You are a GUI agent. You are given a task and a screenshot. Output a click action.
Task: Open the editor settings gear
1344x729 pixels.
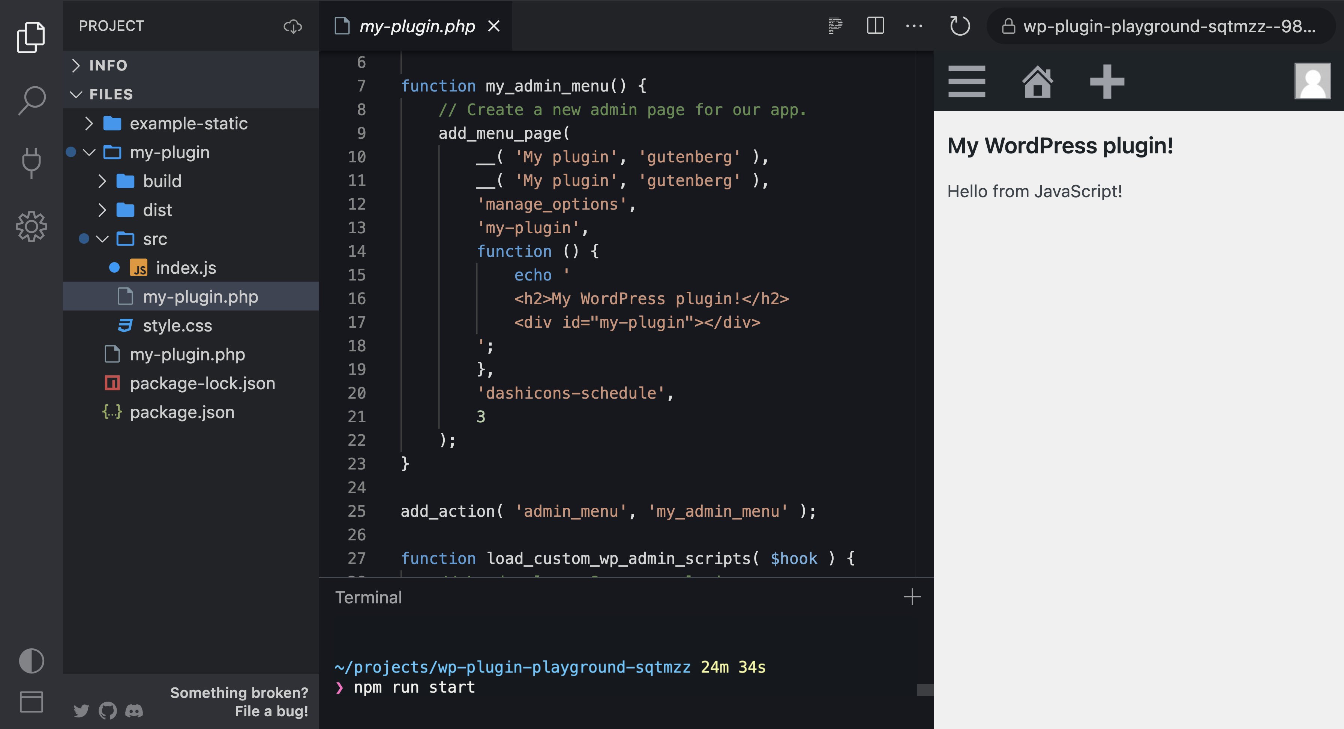point(31,226)
